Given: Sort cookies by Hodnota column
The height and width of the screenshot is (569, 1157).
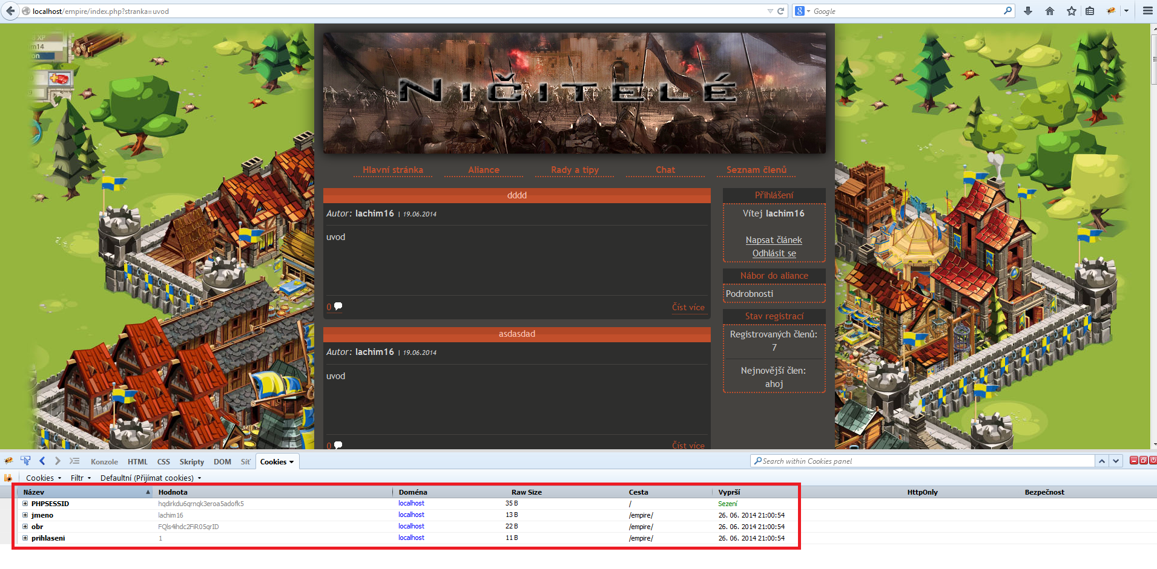Looking at the screenshot, I should [x=274, y=492].
